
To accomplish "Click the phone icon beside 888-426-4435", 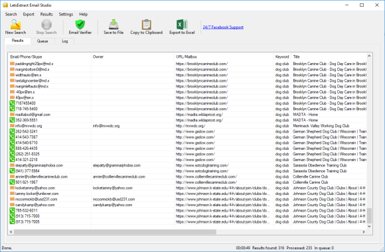I will (x=12, y=148).
